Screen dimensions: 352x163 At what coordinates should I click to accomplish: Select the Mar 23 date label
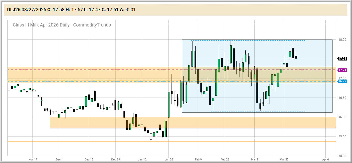(x=284, y=159)
